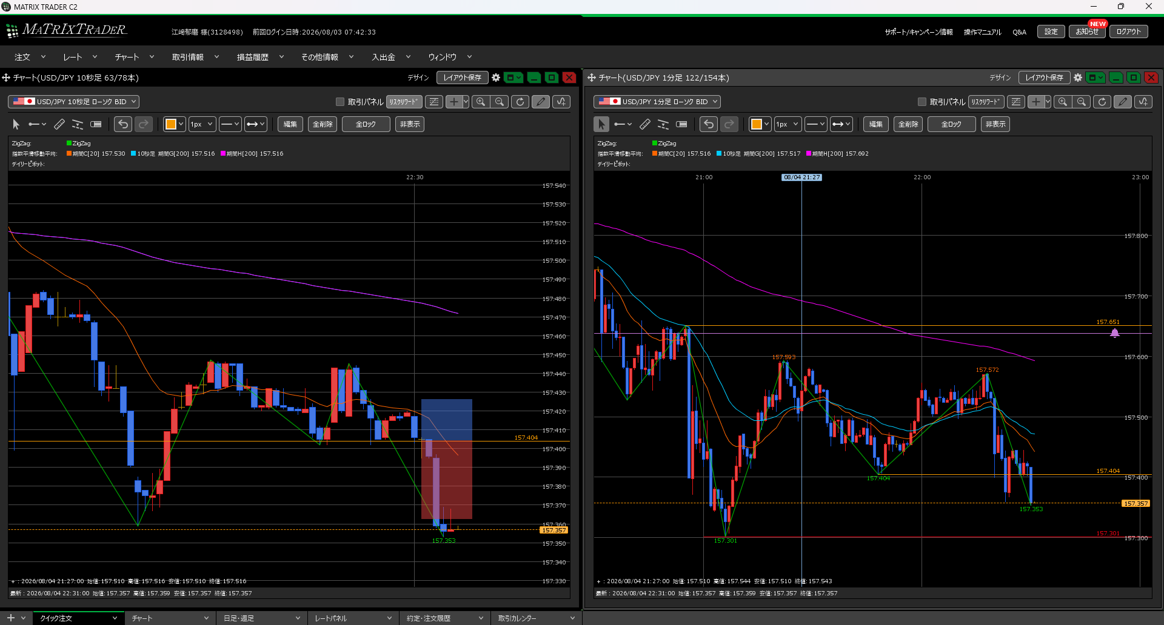This screenshot has width=1164, height=625.
Task: Select the label/text tool in 1分足 chart
Action: (681, 124)
